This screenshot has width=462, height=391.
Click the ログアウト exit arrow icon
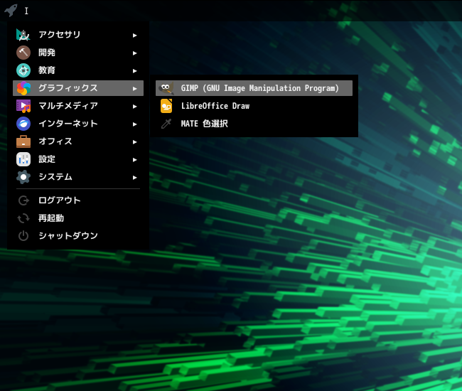point(23,200)
